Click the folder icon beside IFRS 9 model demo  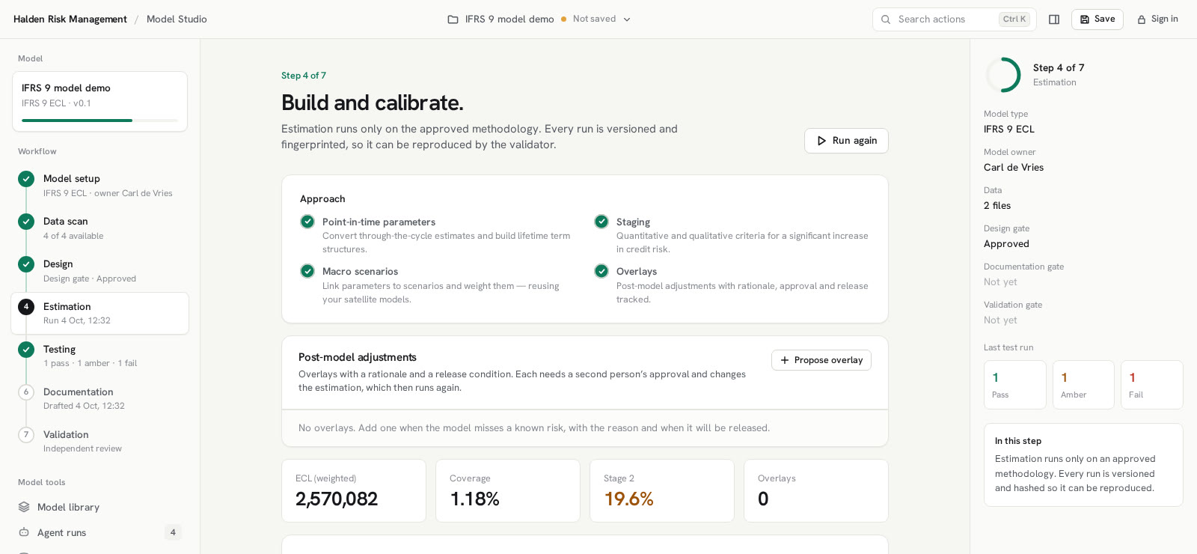coord(453,19)
